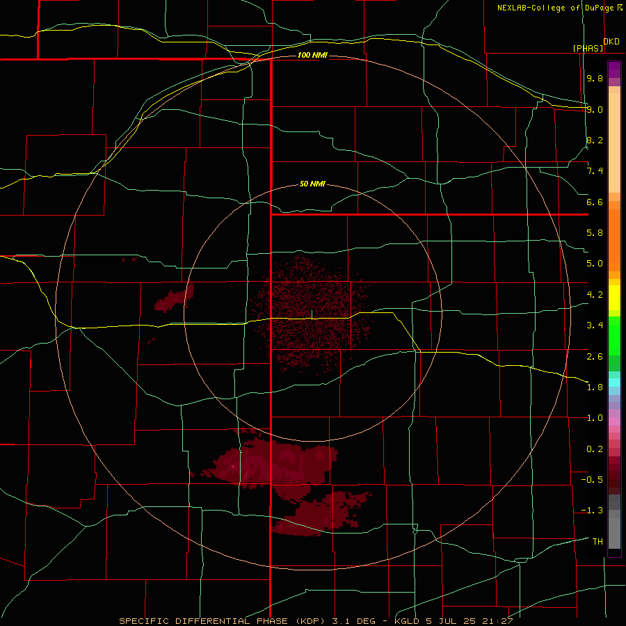Image resolution: width=626 pixels, height=626 pixels.
Task: Select the 9.0 value on the scale
Action: coord(595,109)
